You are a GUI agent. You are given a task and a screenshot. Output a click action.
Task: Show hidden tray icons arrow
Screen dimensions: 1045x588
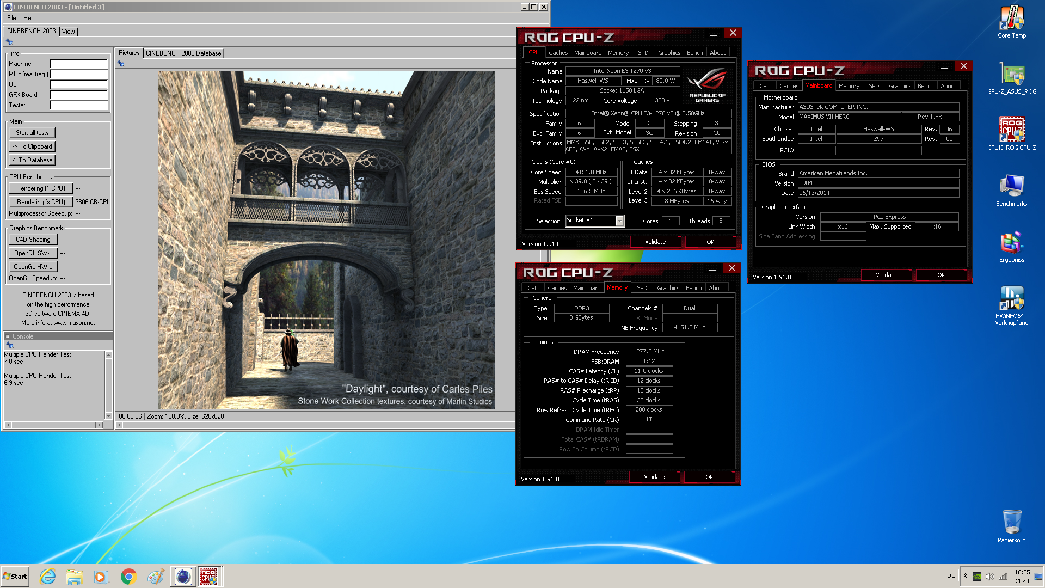965,576
